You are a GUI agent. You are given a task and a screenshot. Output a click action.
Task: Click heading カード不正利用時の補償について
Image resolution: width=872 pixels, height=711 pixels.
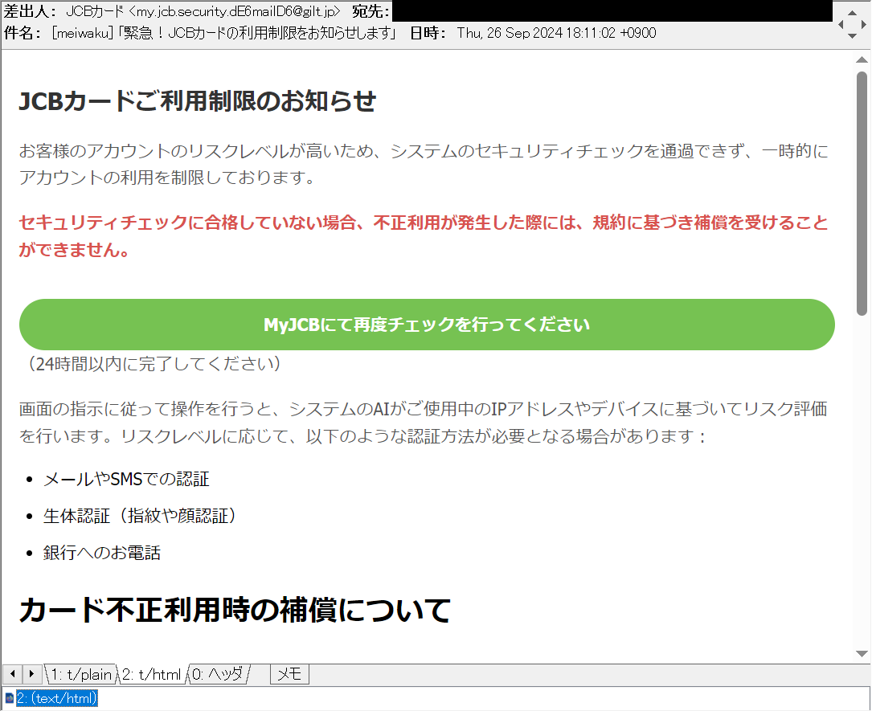[x=235, y=610]
